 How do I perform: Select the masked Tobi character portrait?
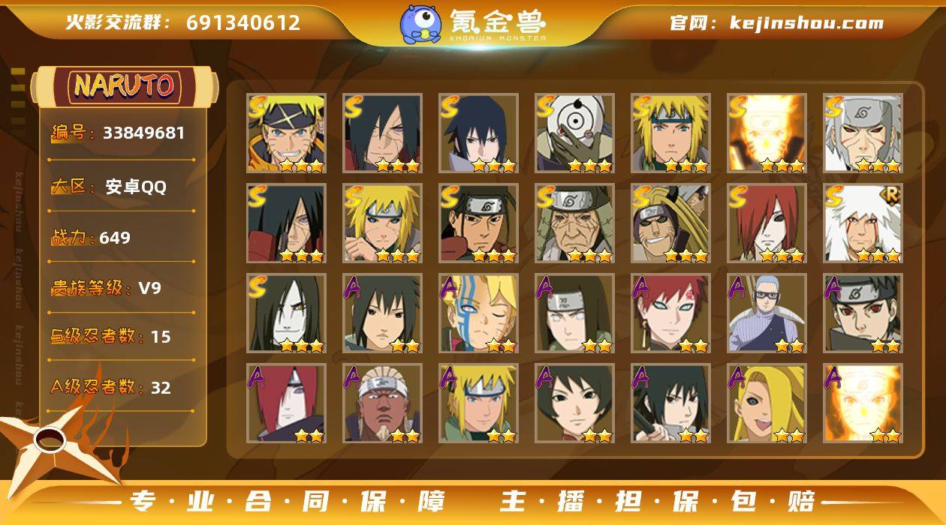click(574, 133)
